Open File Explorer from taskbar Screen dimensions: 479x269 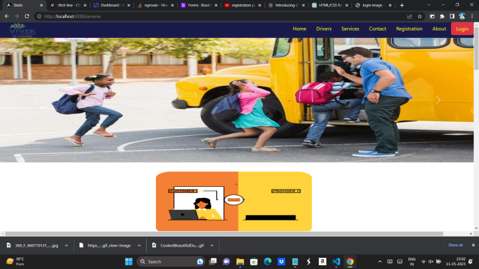pos(240,262)
